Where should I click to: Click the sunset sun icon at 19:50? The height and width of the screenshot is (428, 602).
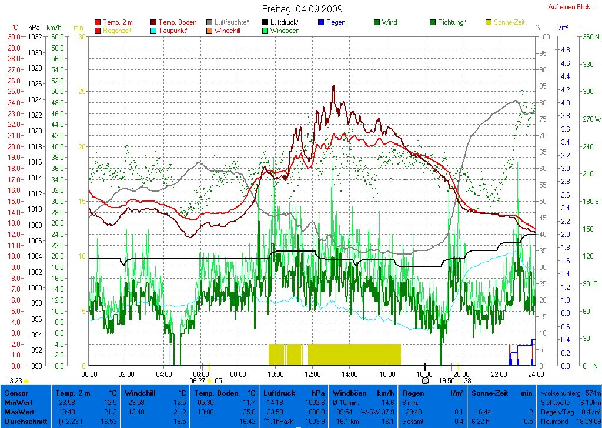coord(459,381)
